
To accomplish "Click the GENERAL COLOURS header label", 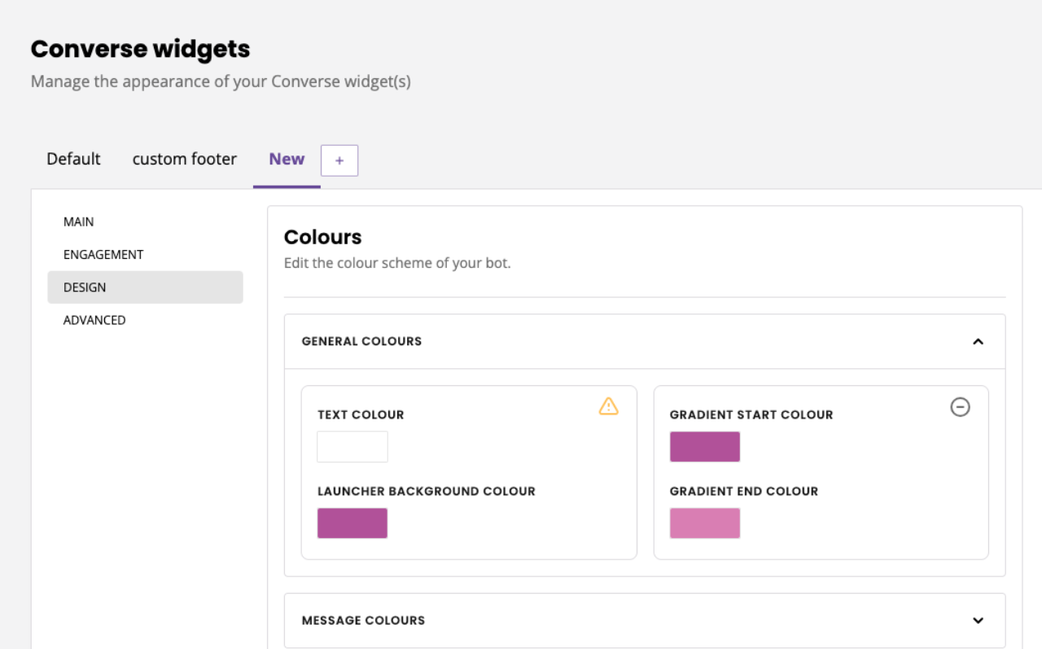I will [361, 341].
